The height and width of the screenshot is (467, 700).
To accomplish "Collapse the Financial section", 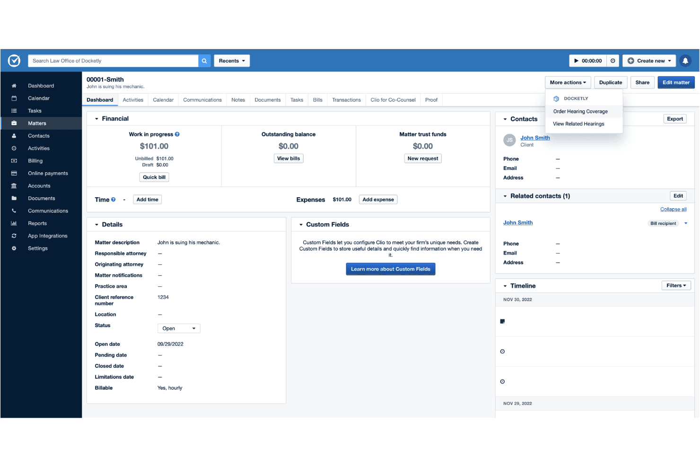I will 96,119.
